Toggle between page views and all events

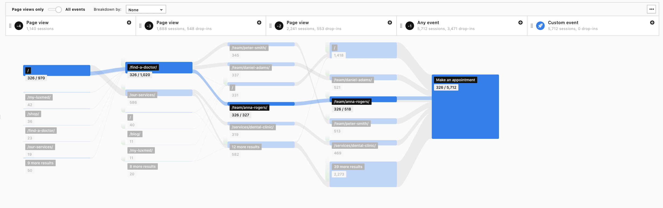click(x=55, y=10)
